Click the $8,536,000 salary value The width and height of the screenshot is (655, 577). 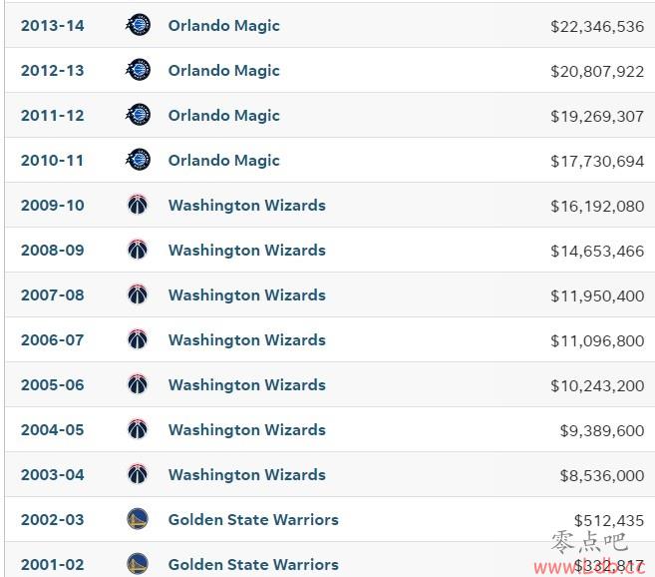(601, 475)
